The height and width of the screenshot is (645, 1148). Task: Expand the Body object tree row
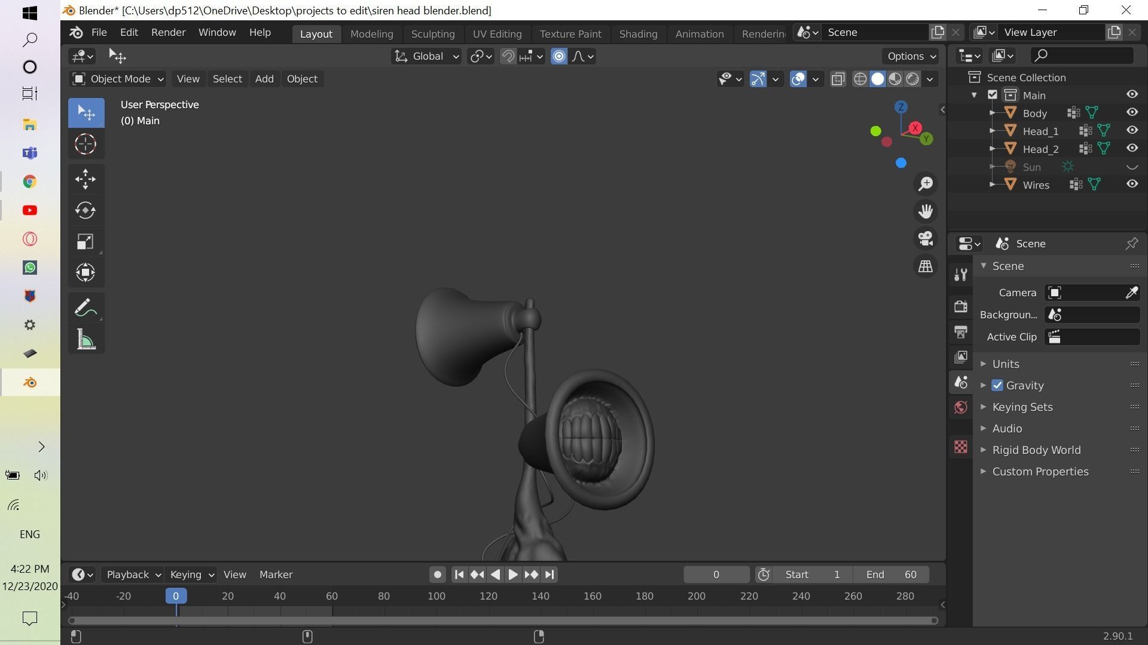click(x=992, y=113)
